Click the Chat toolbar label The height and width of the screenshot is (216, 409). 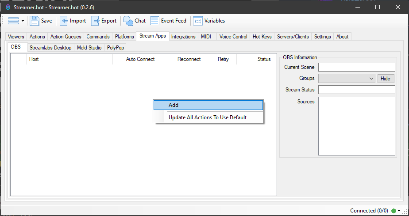pos(140,21)
